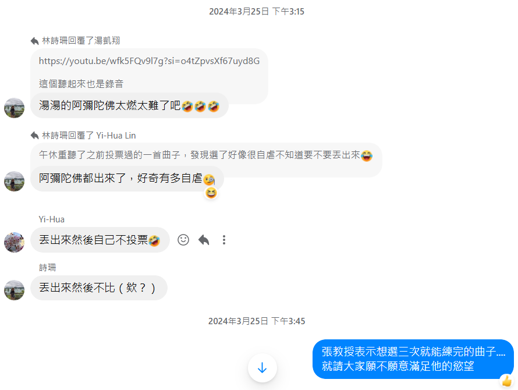Screen dimensions: 518x390
Task: Select the message 丟出來然後不比（欸？）
Action: (x=99, y=288)
